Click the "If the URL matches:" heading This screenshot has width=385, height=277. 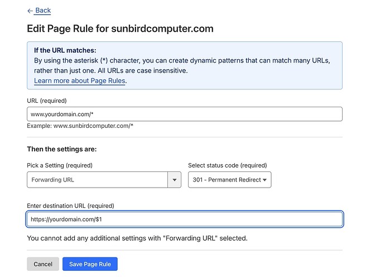point(65,50)
